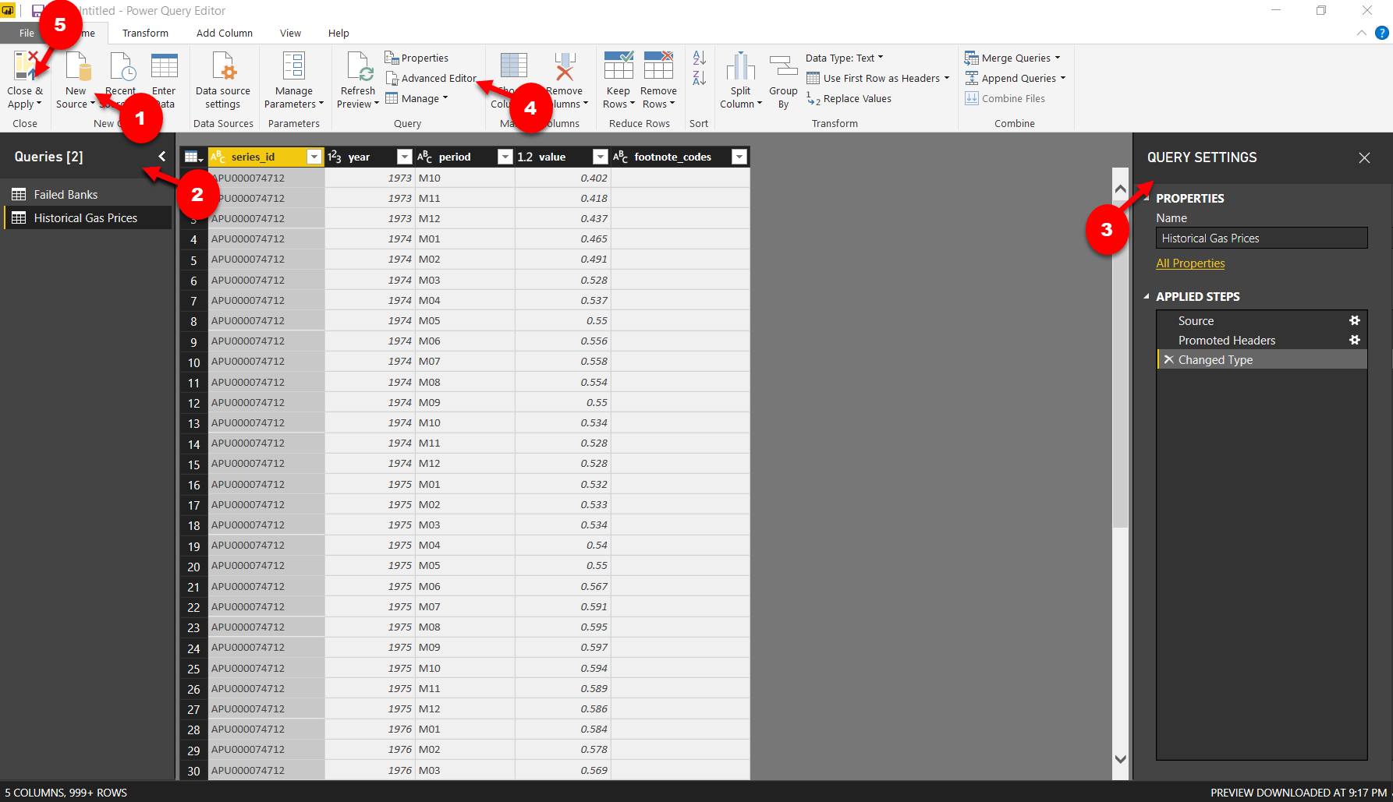The image size is (1393, 802).
Task: Collapse the Queries pane
Action: (x=161, y=156)
